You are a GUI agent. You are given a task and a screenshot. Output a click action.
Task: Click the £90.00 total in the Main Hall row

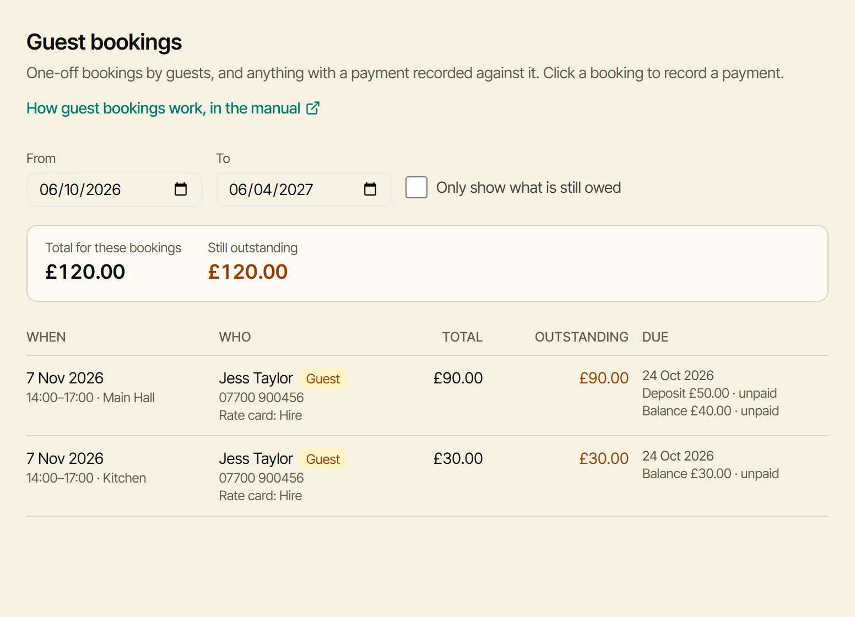[458, 378]
